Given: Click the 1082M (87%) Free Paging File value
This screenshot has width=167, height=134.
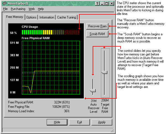Looking at the screenshot, I should 61,107.
